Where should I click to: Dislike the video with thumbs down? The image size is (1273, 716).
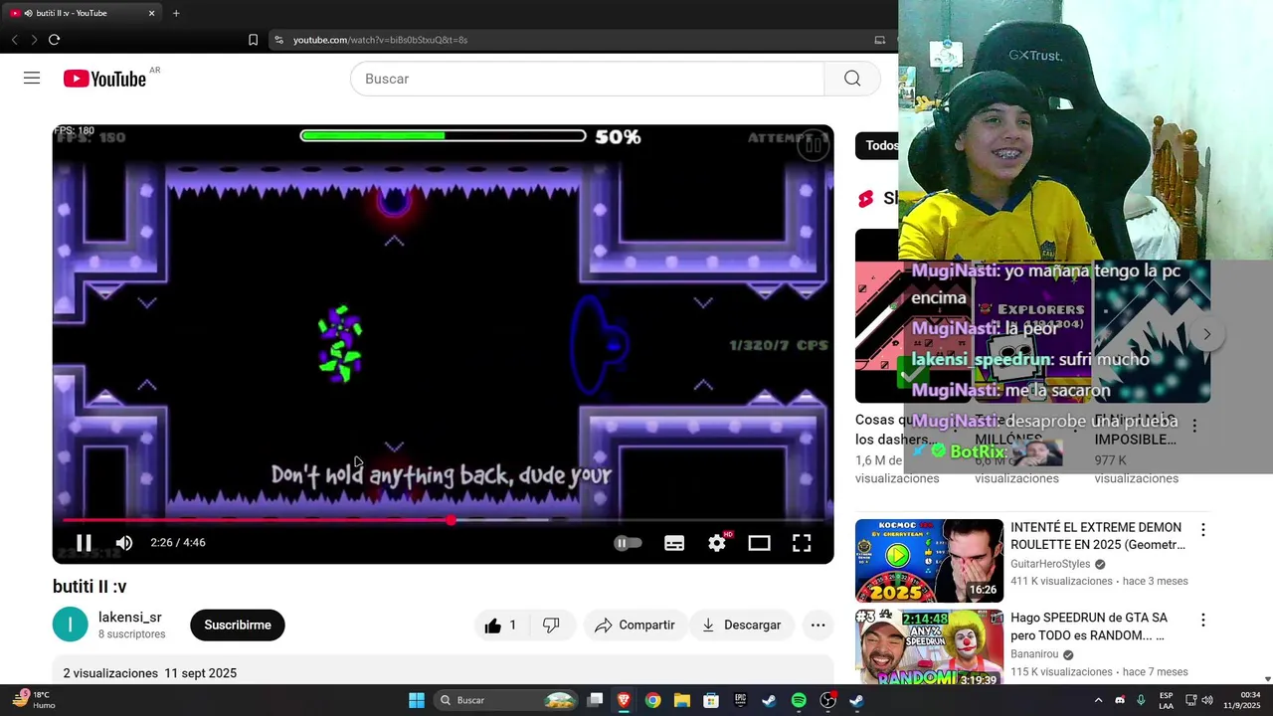[551, 626]
